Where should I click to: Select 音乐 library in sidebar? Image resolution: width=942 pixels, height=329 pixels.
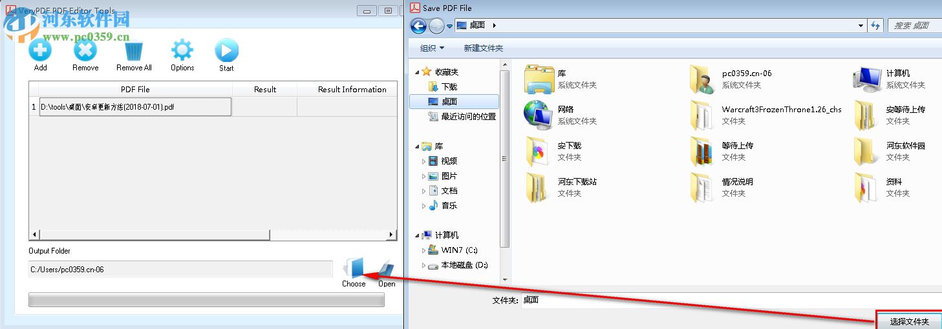pyautogui.click(x=443, y=206)
